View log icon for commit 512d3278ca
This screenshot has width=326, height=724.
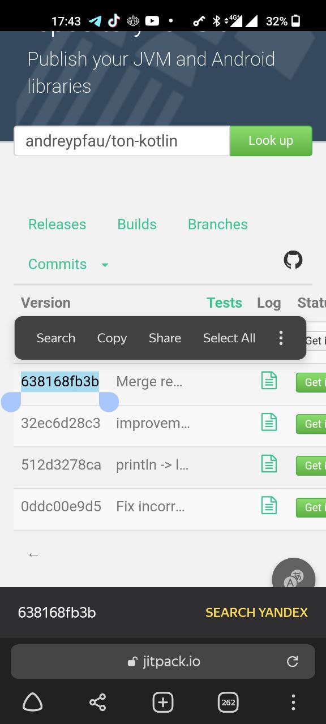pyautogui.click(x=269, y=464)
